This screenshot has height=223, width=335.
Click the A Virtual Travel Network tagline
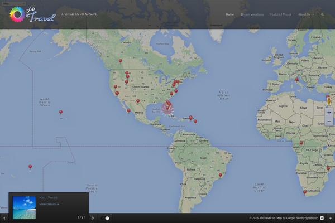pos(79,14)
